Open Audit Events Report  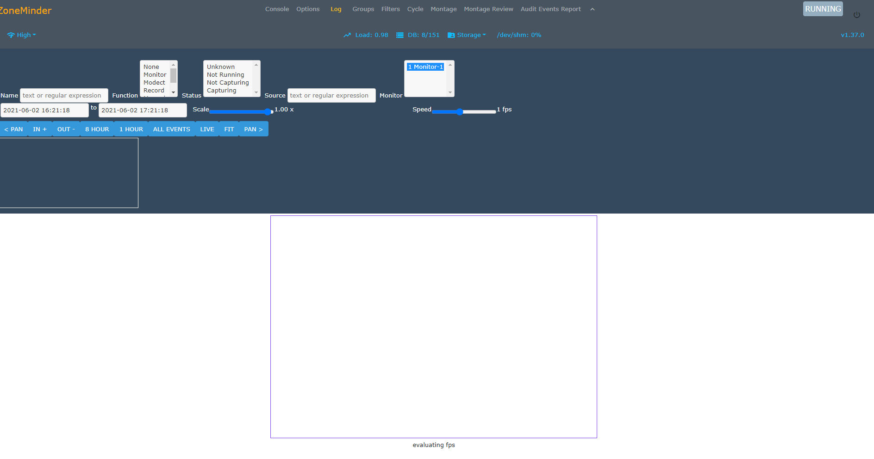tap(550, 9)
